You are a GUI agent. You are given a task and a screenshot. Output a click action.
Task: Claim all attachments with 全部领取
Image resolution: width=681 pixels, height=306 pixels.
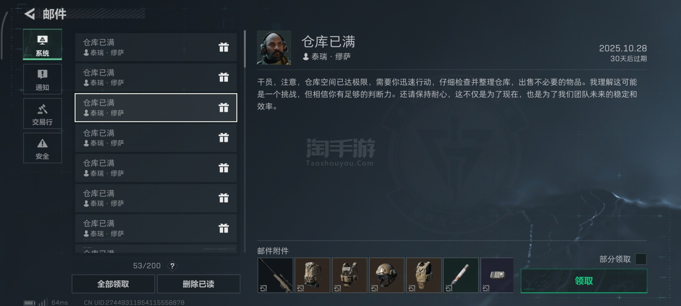113,284
